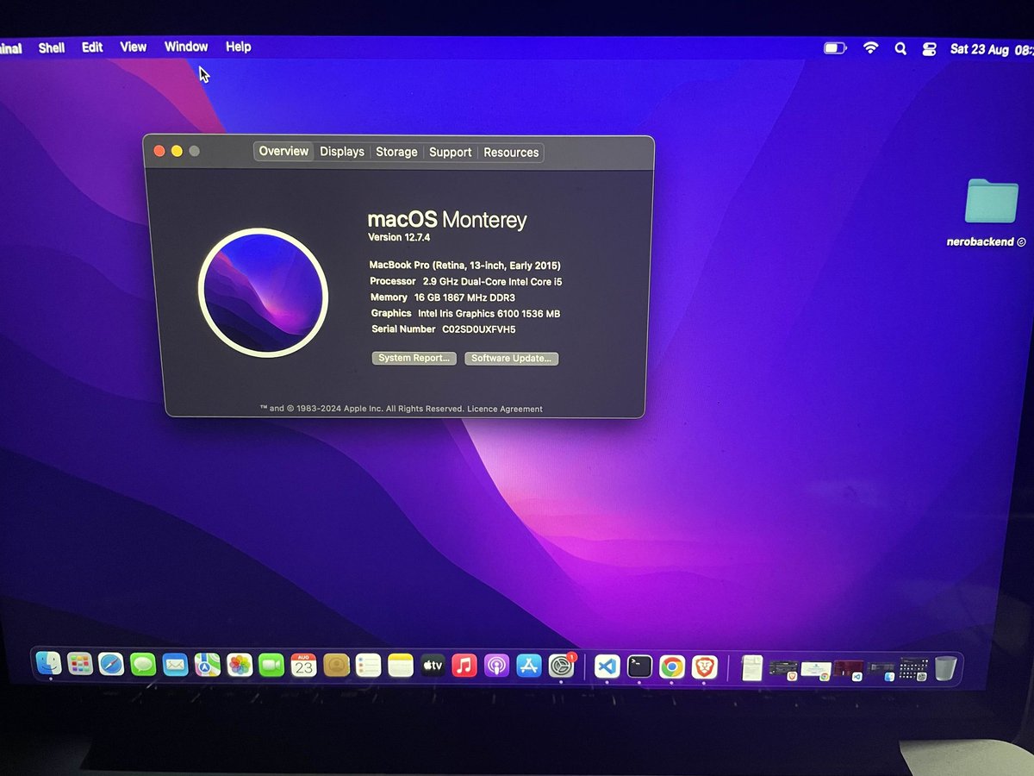Click the serial number C02SD0UXFVH5
Image resolution: width=1034 pixels, height=776 pixels.
(479, 329)
